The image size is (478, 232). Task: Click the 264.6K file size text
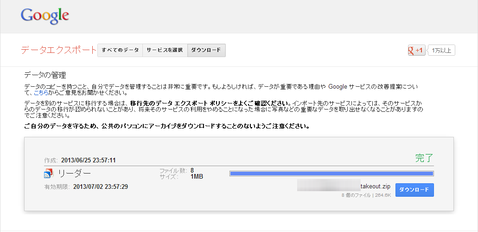[383, 195]
